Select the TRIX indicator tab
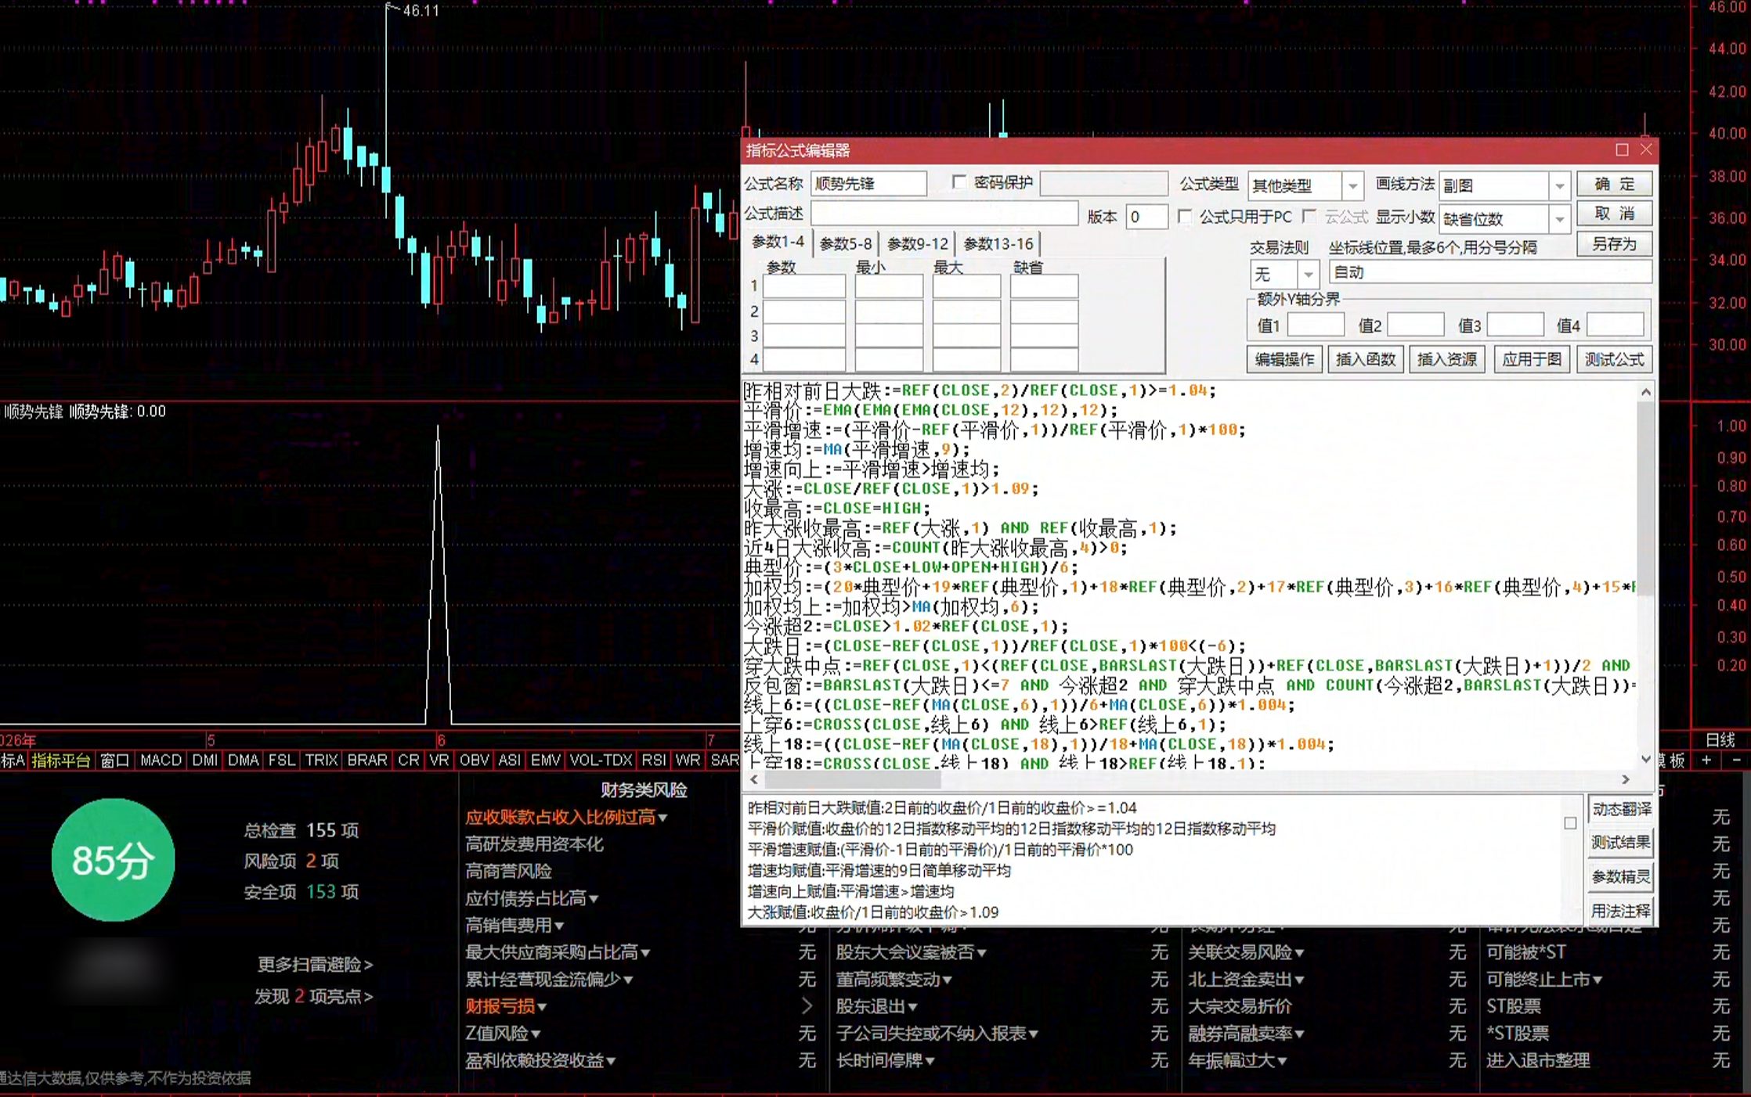The width and height of the screenshot is (1751, 1097). click(322, 760)
